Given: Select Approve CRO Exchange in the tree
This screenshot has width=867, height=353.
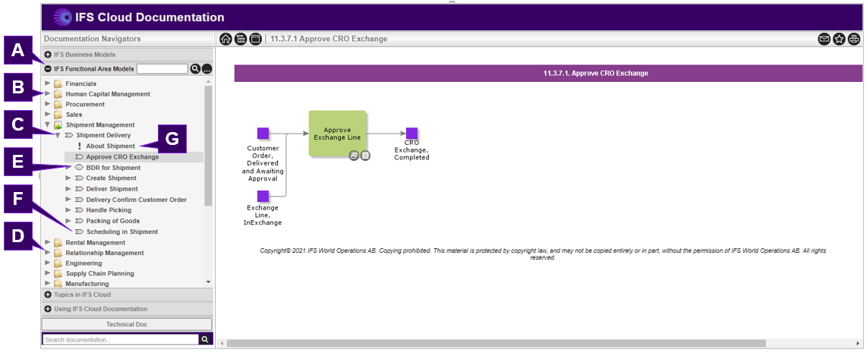Looking at the screenshot, I should click(x=122, y=157).
